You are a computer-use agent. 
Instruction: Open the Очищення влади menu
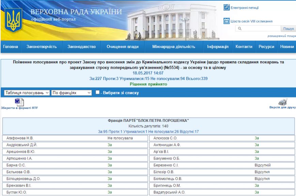tap(123, 47)
